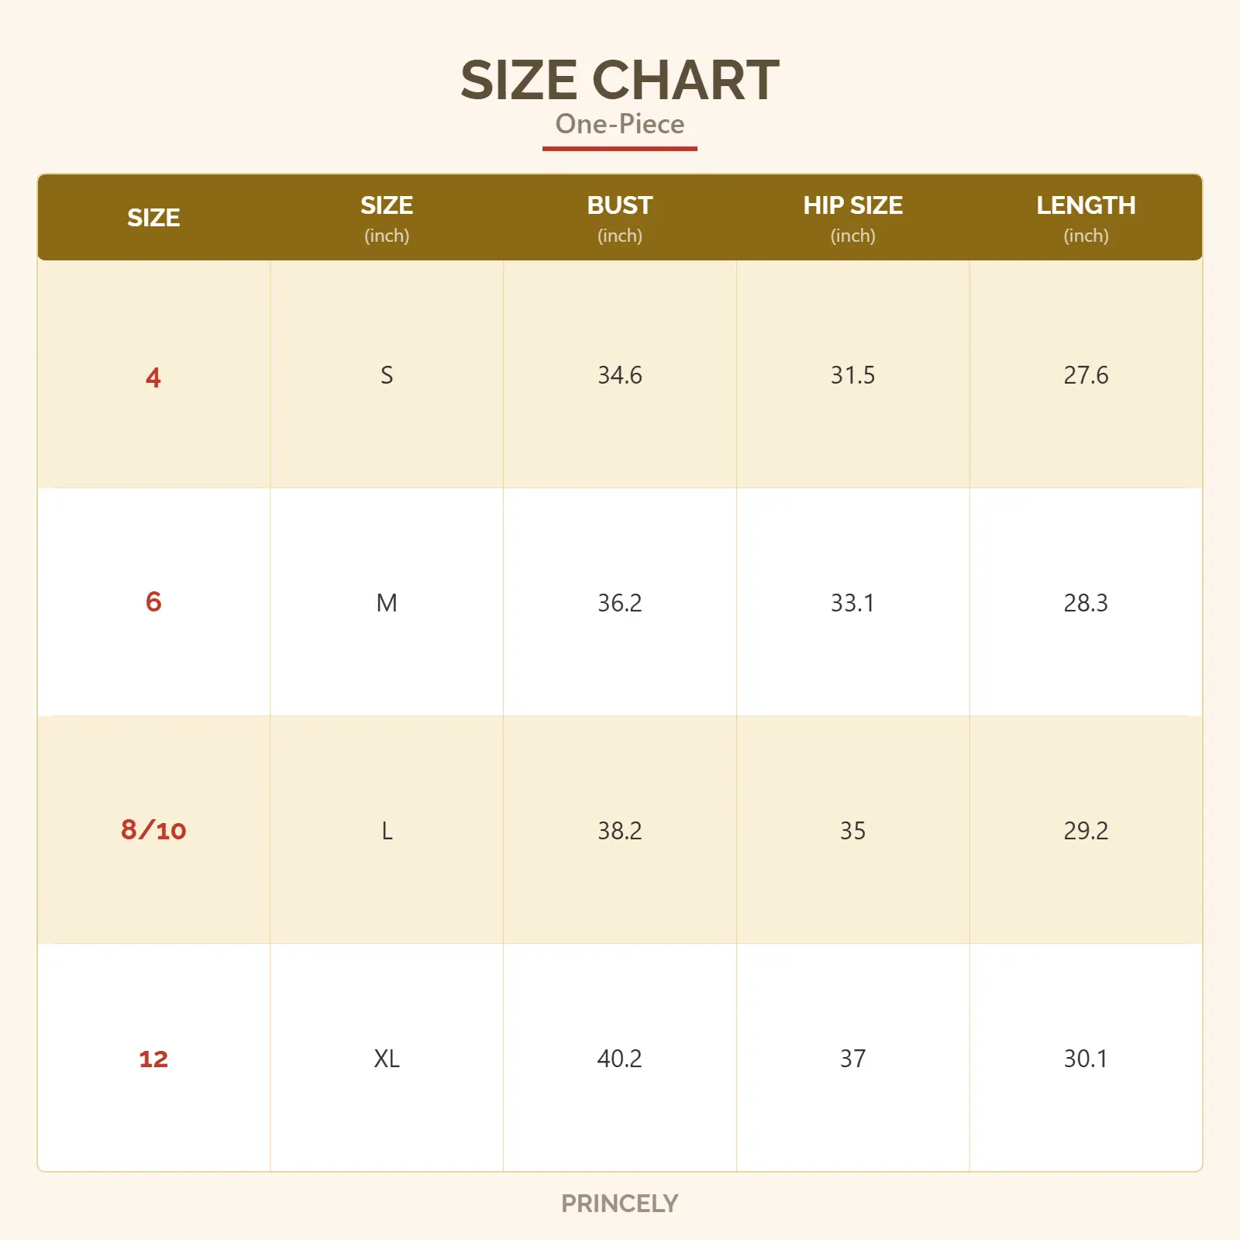Select the HIP SIZE column header
This screenshot has height=1240, width=1240.
pos(852,218)
